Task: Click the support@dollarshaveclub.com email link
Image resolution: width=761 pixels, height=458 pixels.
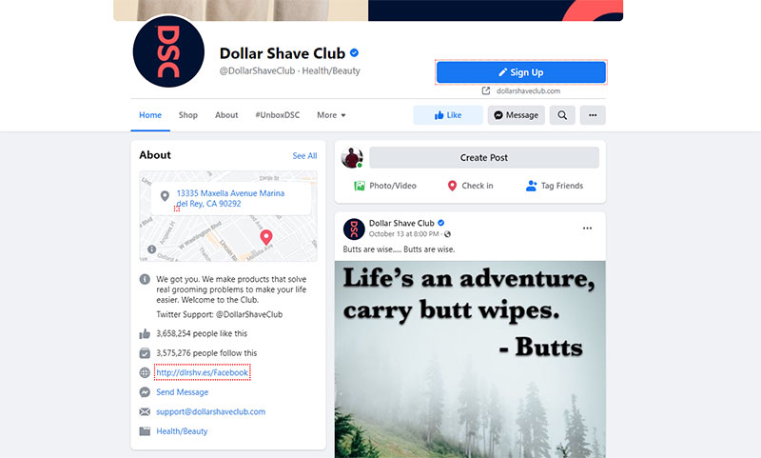Action: 210,411
